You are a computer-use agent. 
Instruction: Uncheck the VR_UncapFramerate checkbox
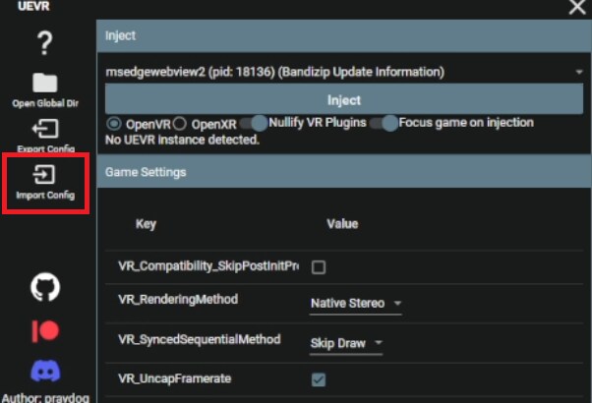(319, 379)
